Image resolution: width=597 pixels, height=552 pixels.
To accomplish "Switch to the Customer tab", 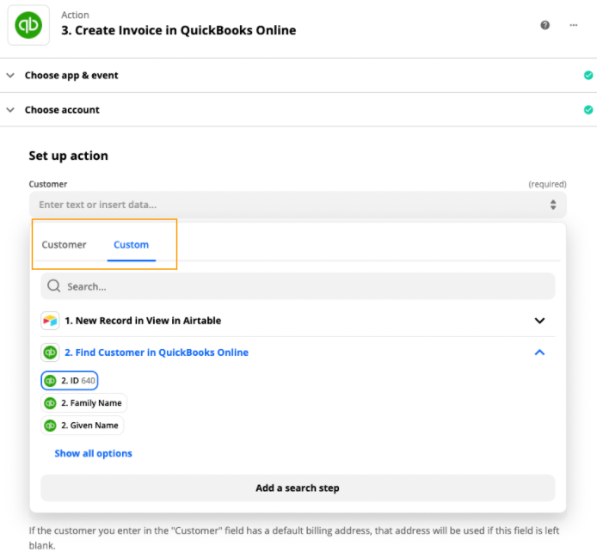I will pos(64,244).
